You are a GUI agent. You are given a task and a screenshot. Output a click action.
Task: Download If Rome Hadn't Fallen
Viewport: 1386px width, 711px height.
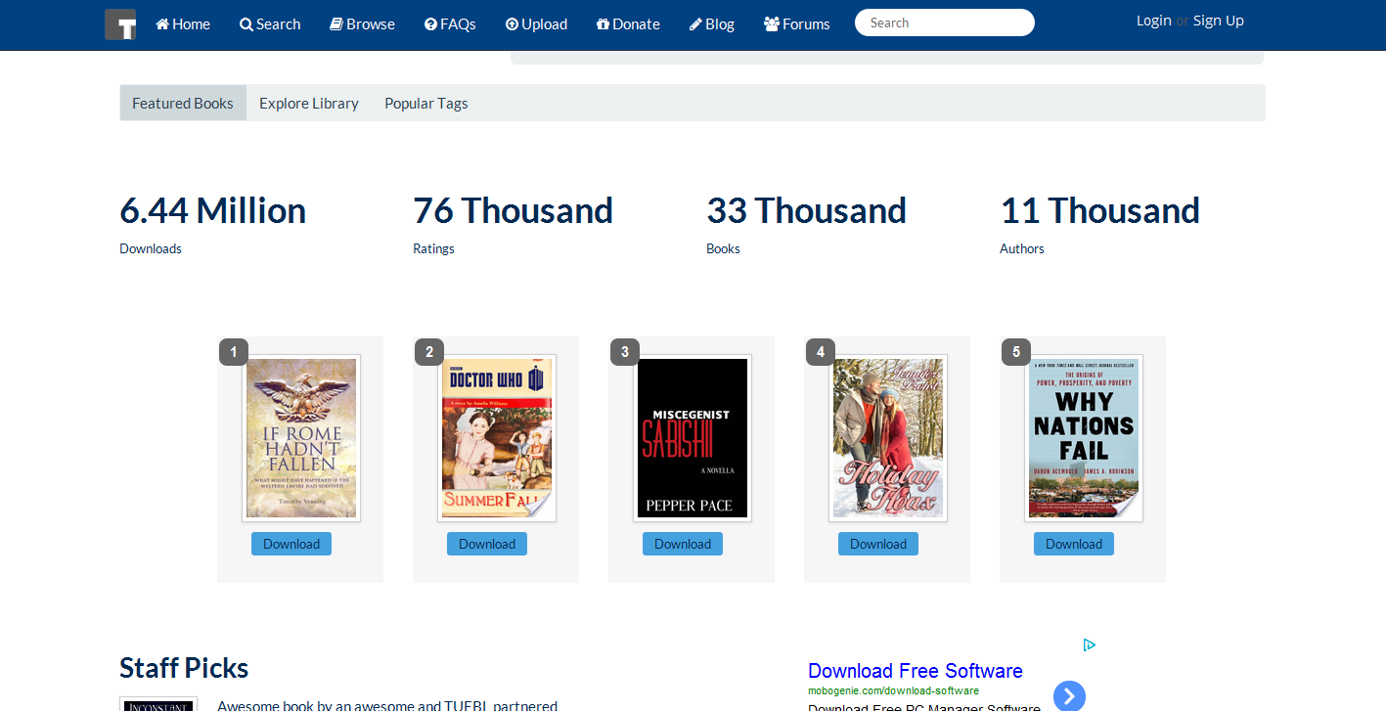point(291,544)
